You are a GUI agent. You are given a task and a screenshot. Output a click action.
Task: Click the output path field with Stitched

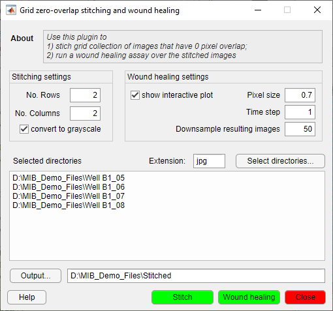click(196, 276)
